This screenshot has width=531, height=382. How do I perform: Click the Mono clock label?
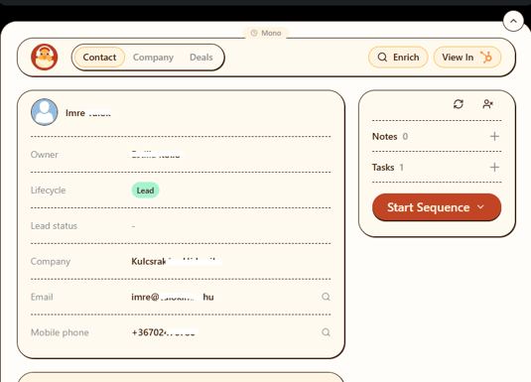coord(266,33)
